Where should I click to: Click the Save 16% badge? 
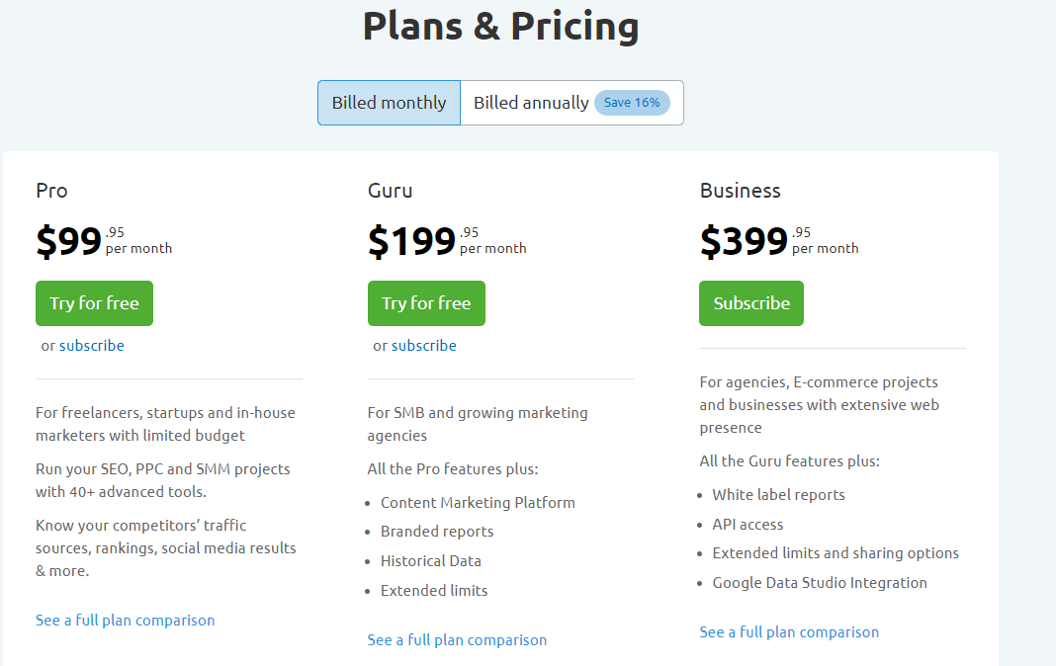(632, 103)
